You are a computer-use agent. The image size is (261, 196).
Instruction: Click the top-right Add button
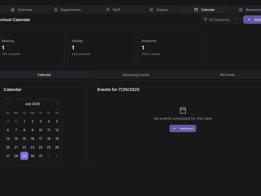click(x=252, y=20)
